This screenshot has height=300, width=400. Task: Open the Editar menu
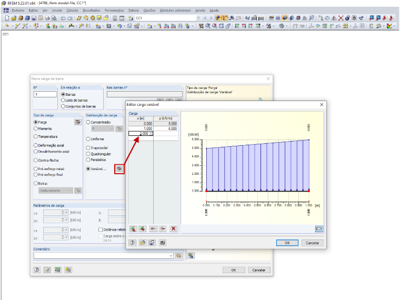point(33,10)
